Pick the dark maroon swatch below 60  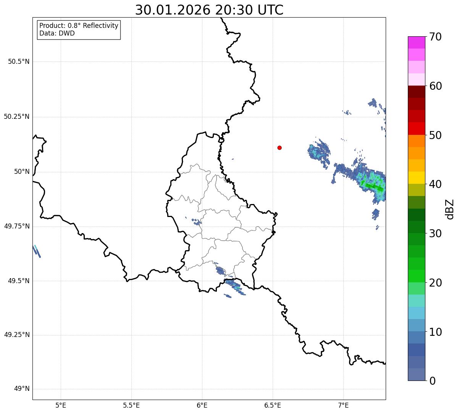pos(416,92)
